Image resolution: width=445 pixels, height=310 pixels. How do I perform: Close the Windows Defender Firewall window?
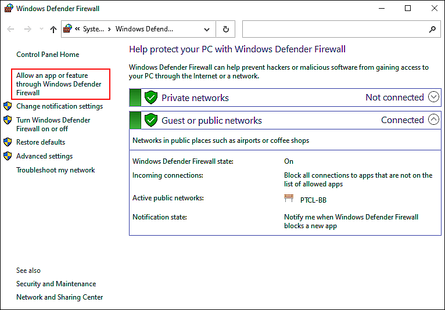pyautogui.click(x=434, y=8)
